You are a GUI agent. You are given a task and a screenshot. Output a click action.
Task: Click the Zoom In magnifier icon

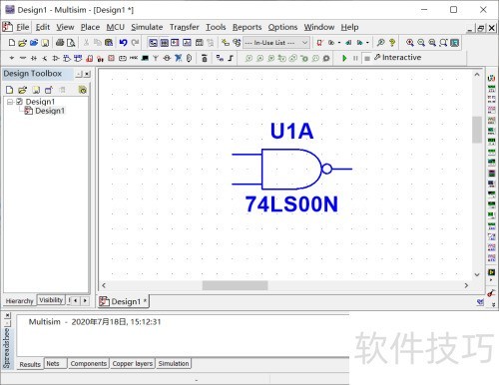tap(410, 43)
